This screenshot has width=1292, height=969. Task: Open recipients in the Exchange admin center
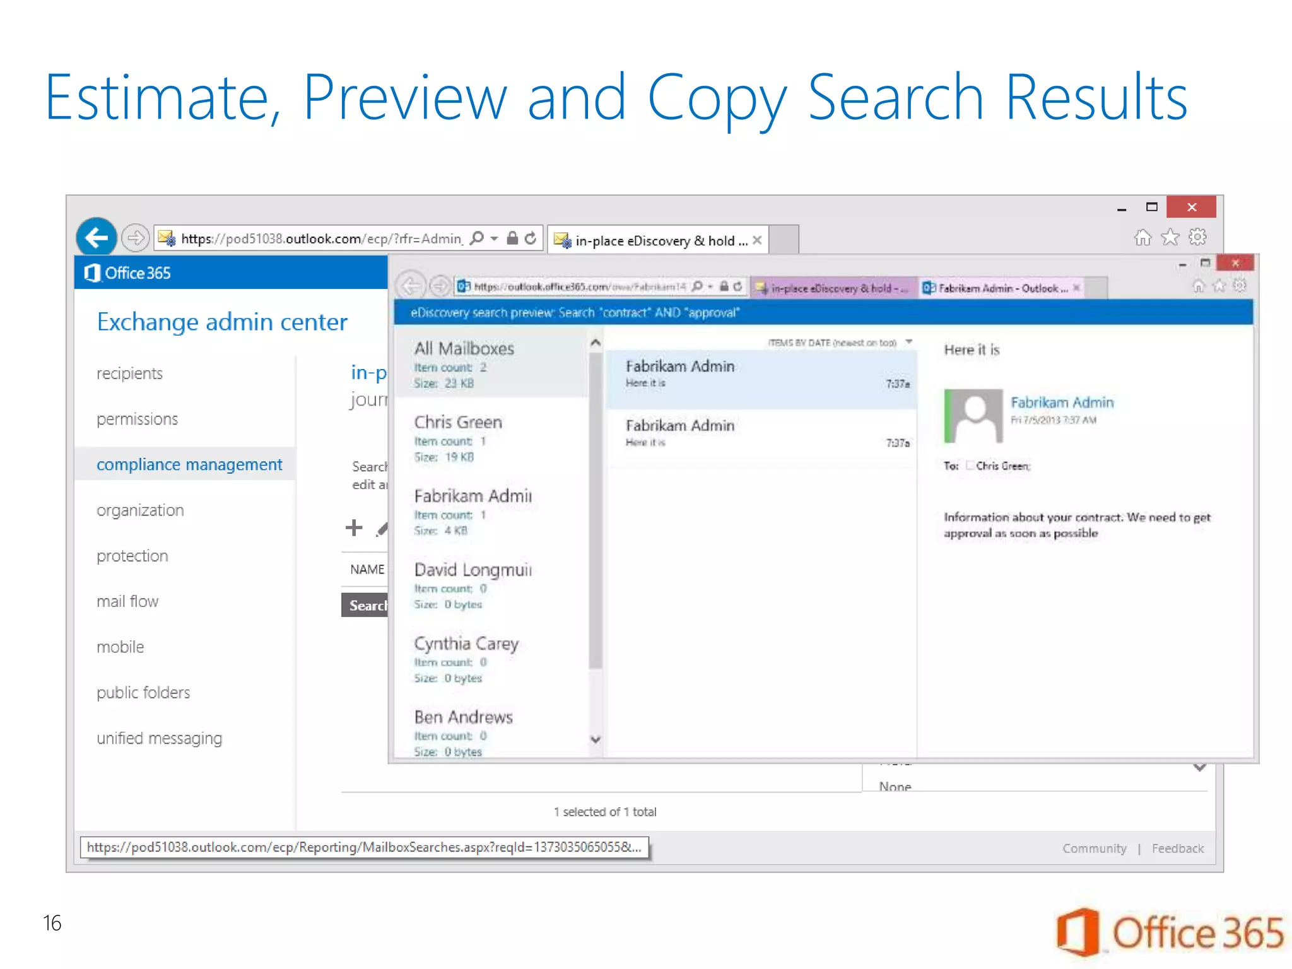pyautogui.click(x=129, y=373)
